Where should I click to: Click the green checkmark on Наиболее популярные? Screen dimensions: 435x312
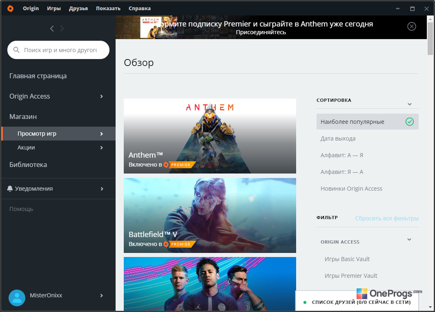point(410,122)
